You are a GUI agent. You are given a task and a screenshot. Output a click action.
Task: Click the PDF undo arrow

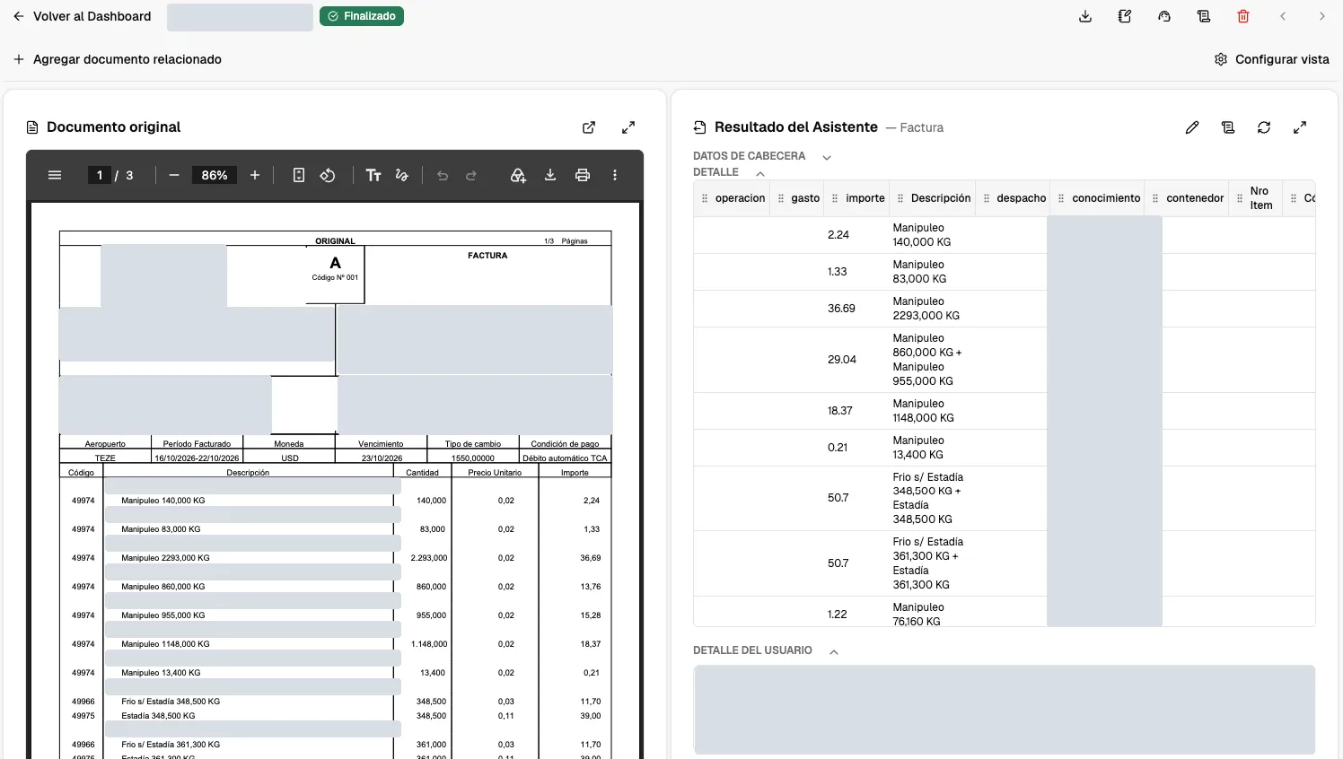point(443,175)
